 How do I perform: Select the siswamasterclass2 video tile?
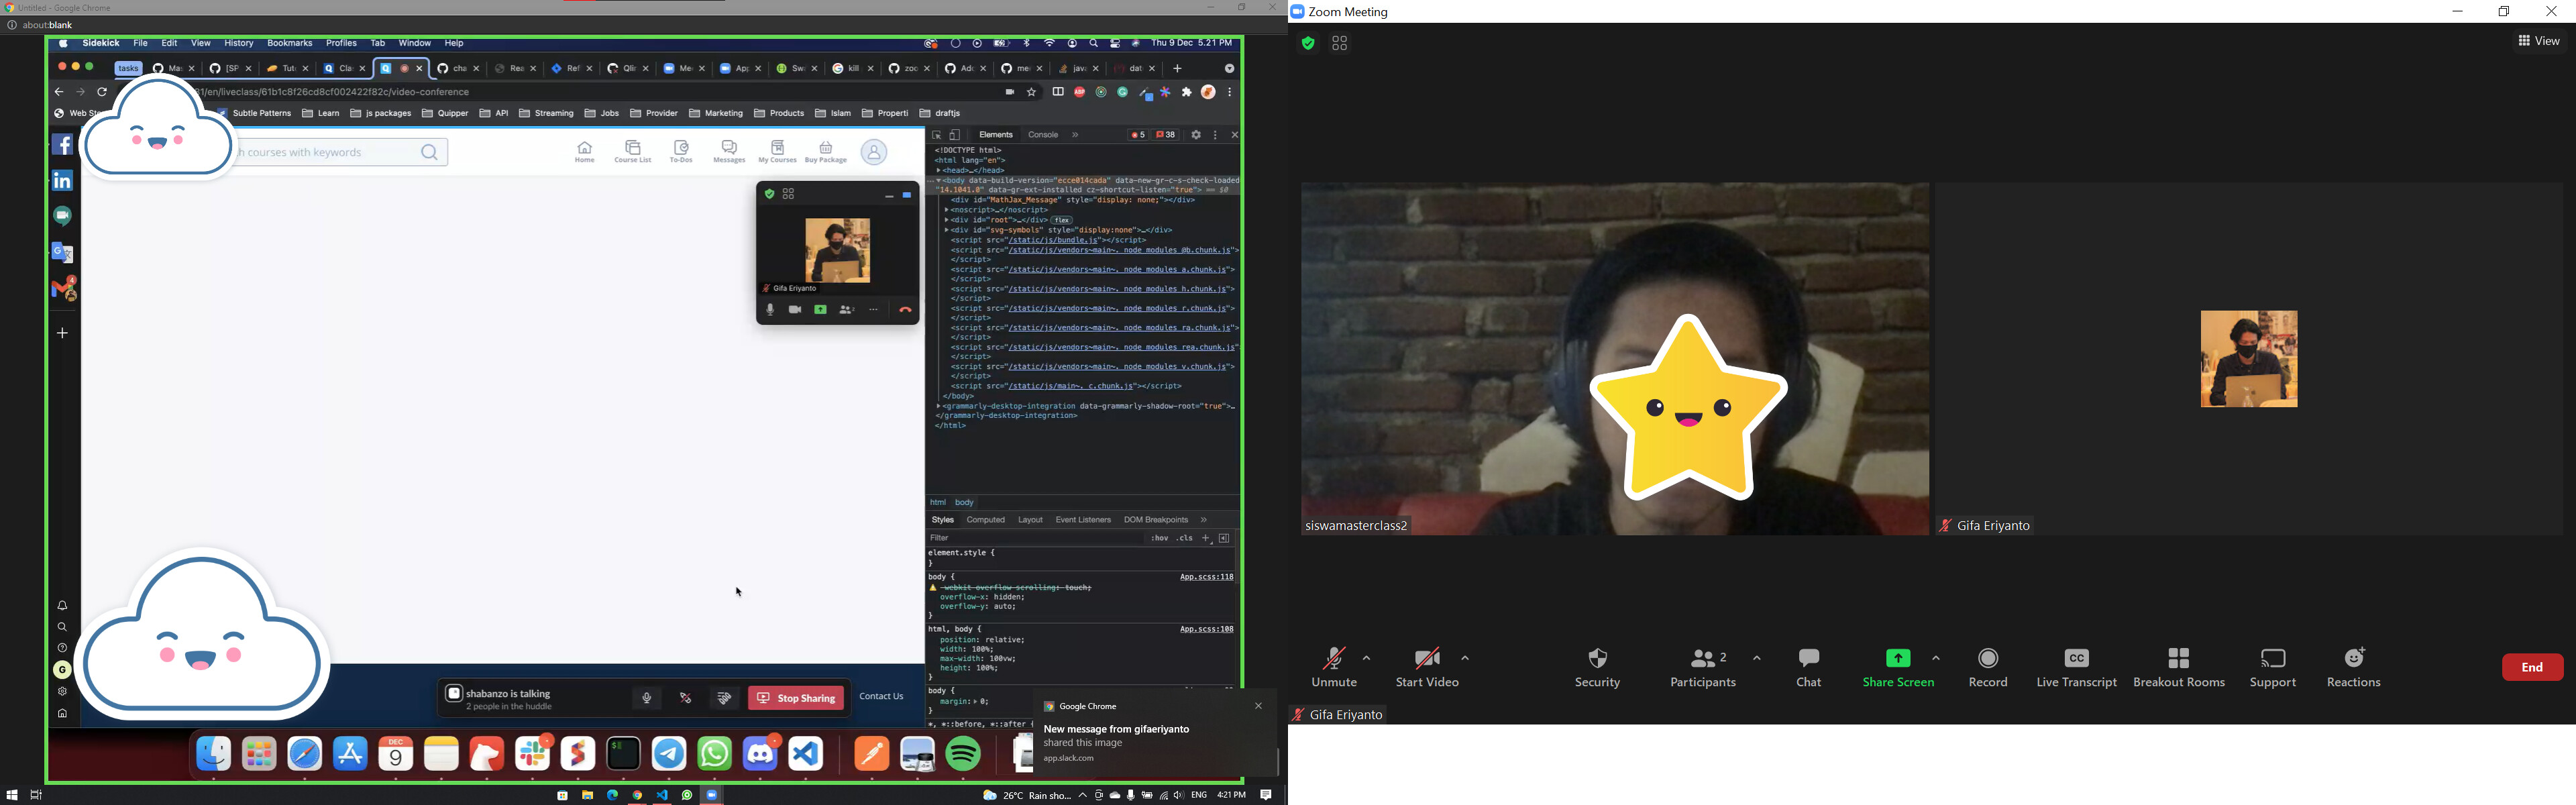[x=1615, y=358]
